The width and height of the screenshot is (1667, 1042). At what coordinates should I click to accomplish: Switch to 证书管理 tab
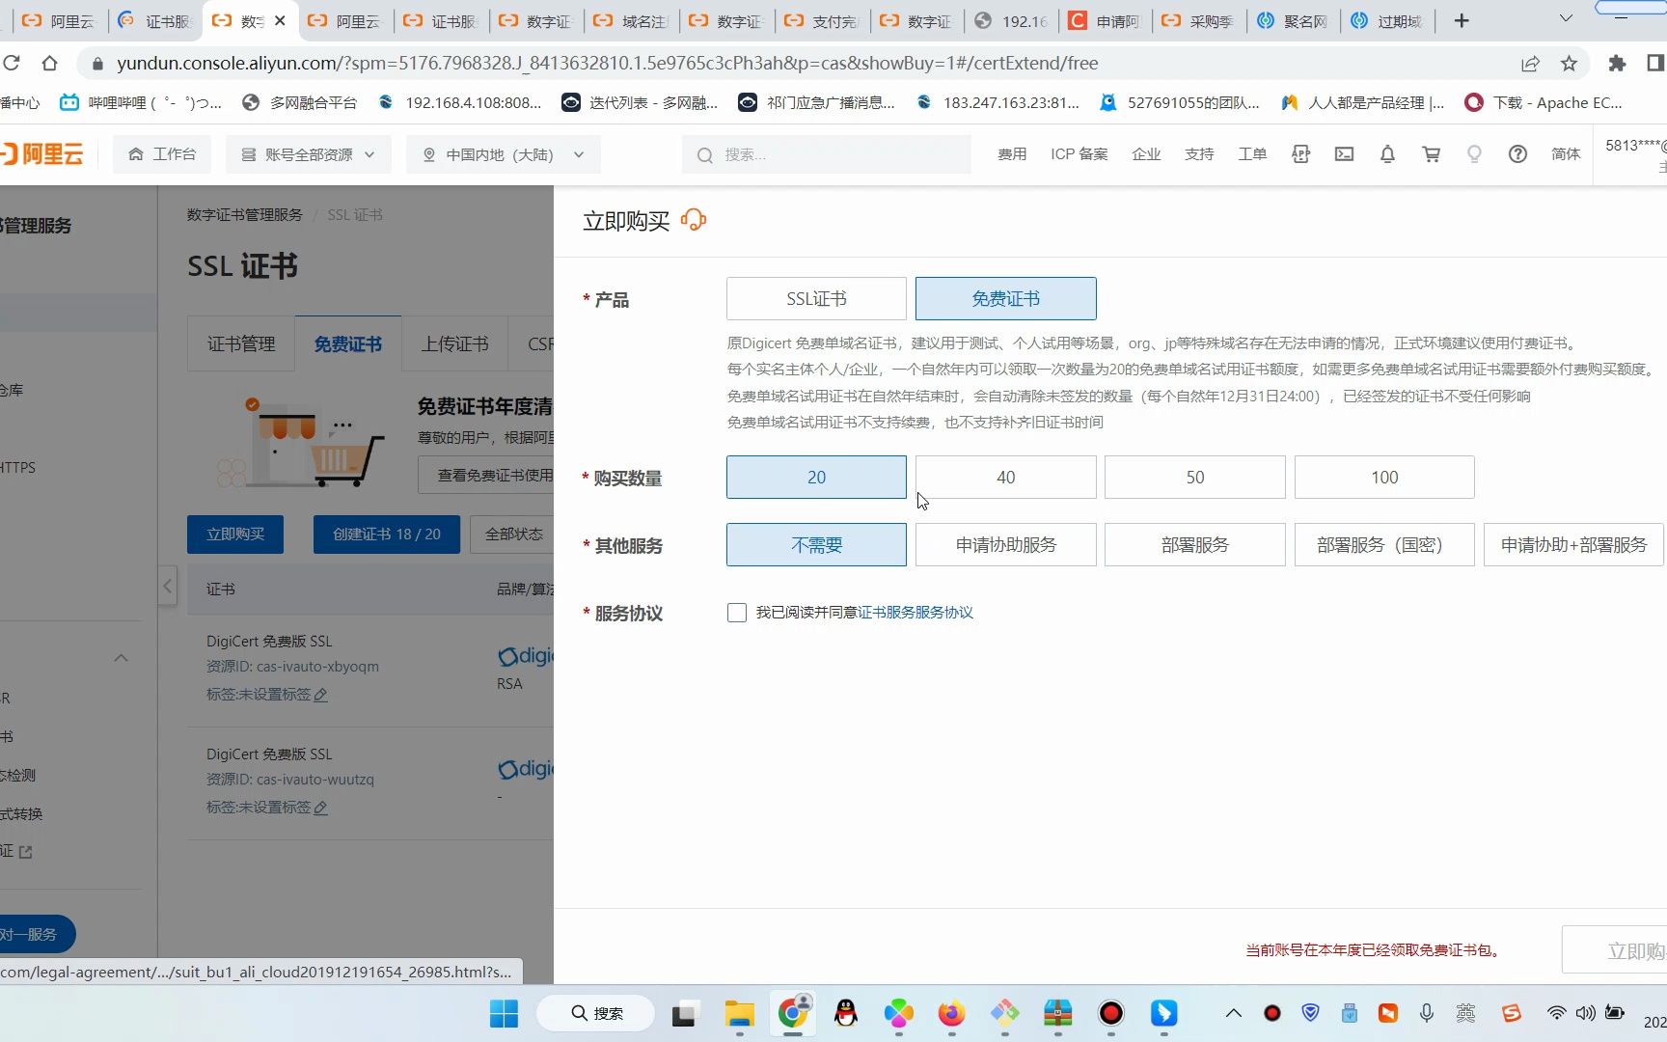pyautogui.click(x=241, y=344)
